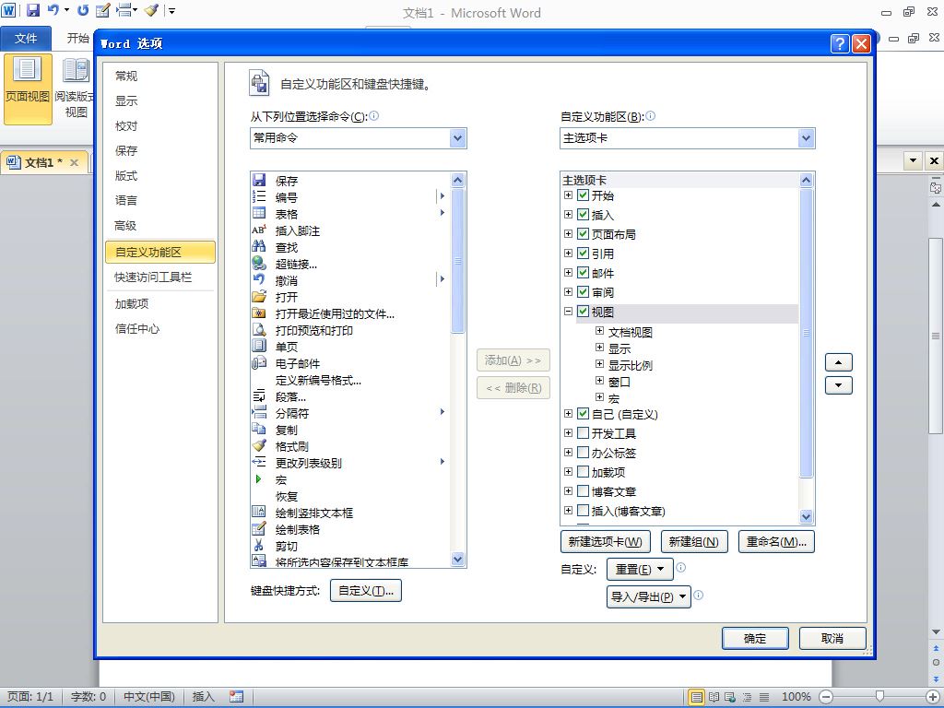Click the move up arrow button
Screen dimensions: 944x708
click(838, 362)
